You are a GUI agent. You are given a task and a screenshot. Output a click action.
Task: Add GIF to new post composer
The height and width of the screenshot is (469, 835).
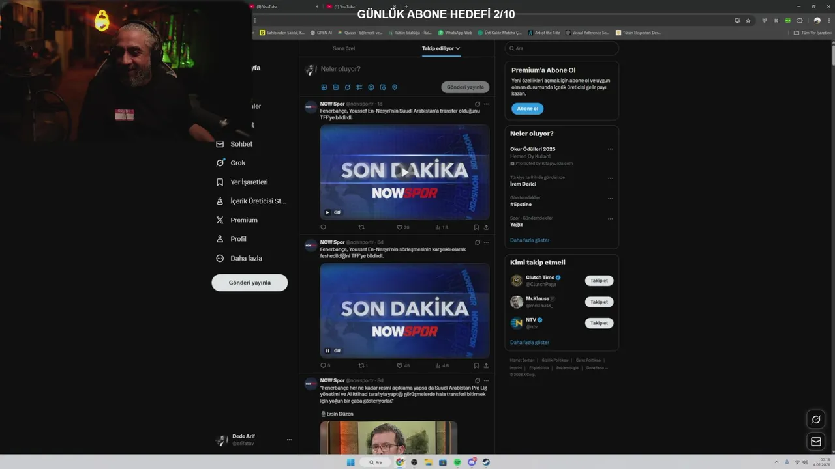pos(336,87)
